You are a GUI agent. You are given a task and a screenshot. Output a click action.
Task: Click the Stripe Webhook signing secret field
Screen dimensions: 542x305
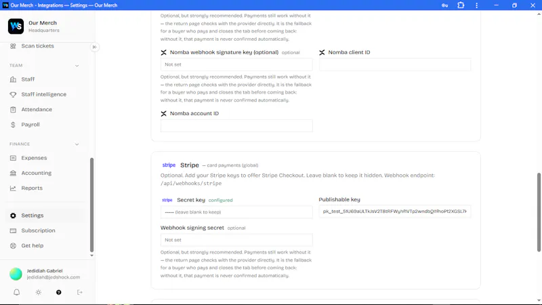[x=236, y=240]
